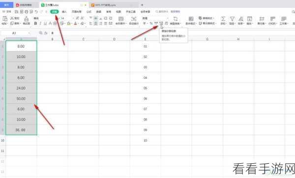Screen dimensions: 295x178
Task: Click the Copy icon
Action: pos(12,23)
